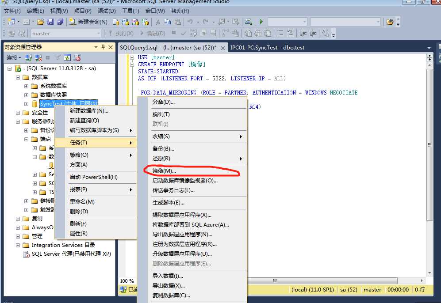The image size is (441, 303).
Task: Click the Disconnect icon in Object Explorer
Action: [38, 57]
